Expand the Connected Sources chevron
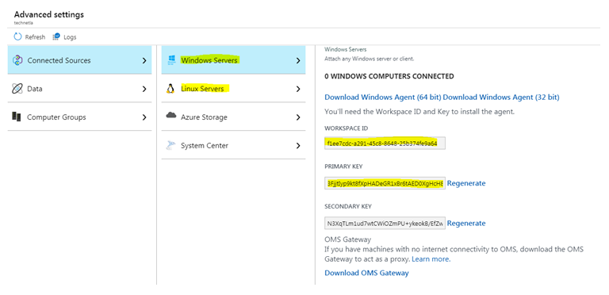Image resolution: width=609 pixels, height=295 pixels. [144, 60]
